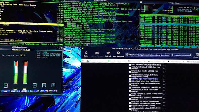Click the green progress bar in the music player
Viewport: 199px width, 112px height.
[x=19, y=42]
